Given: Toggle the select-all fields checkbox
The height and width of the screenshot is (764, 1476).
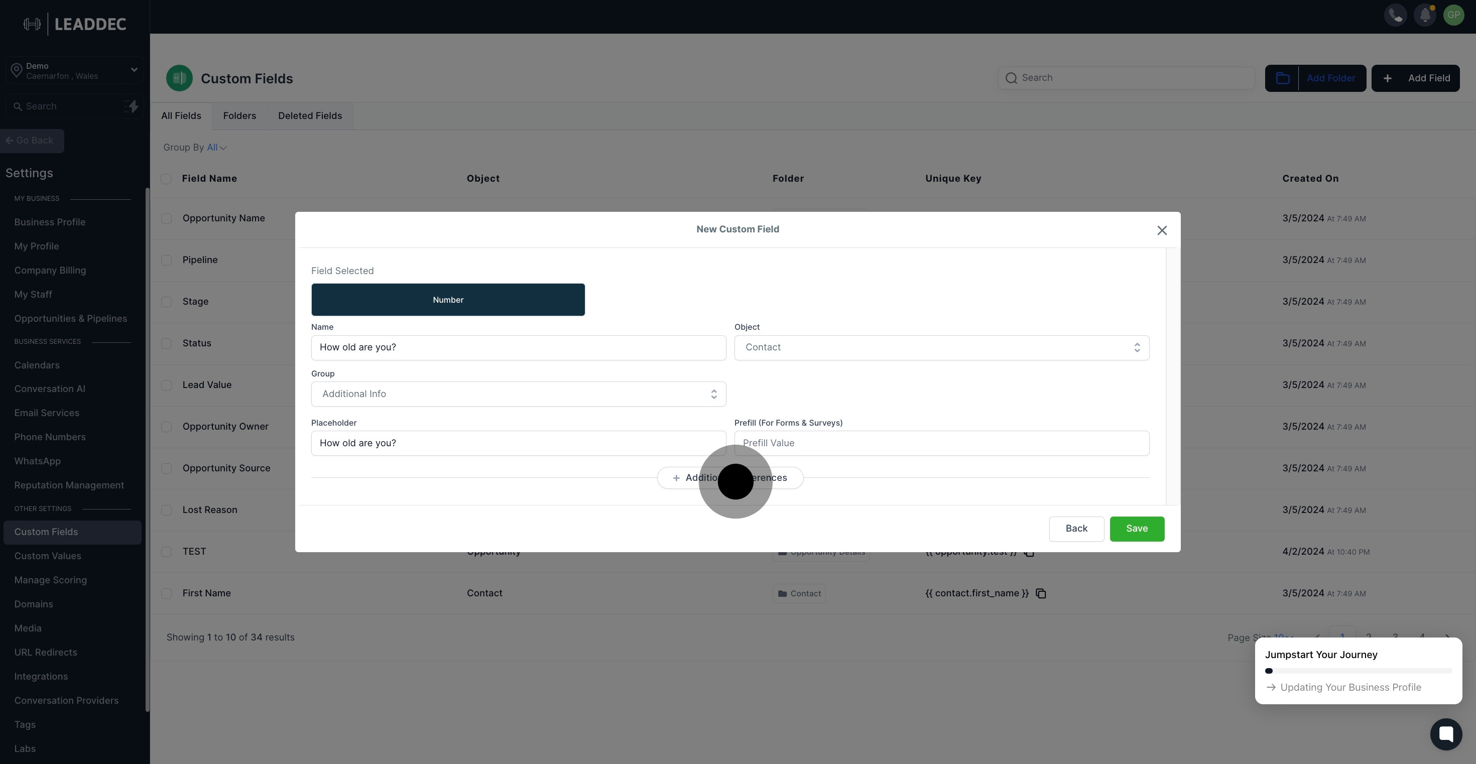Looking at the screenshot, I should pyautogui.click(x=166, y=179).
